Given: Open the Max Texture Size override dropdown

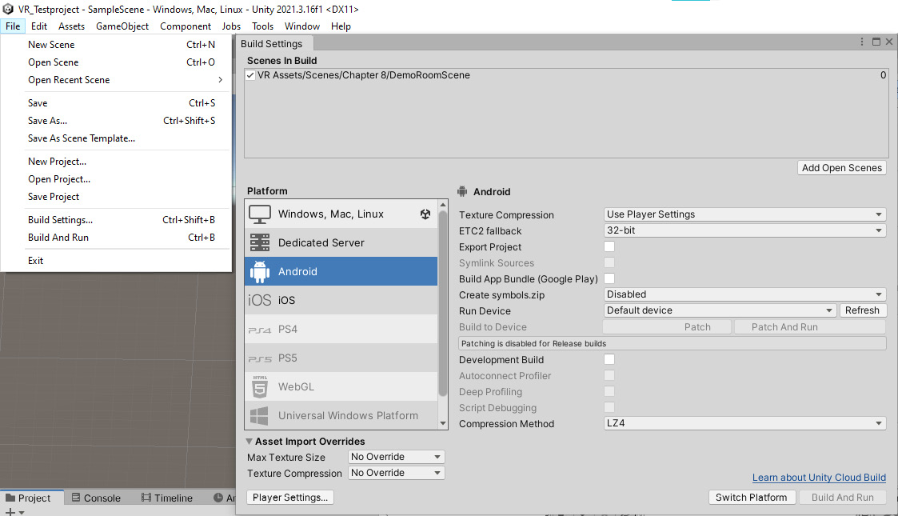Looking at the screenshot, I should [397, 457].
